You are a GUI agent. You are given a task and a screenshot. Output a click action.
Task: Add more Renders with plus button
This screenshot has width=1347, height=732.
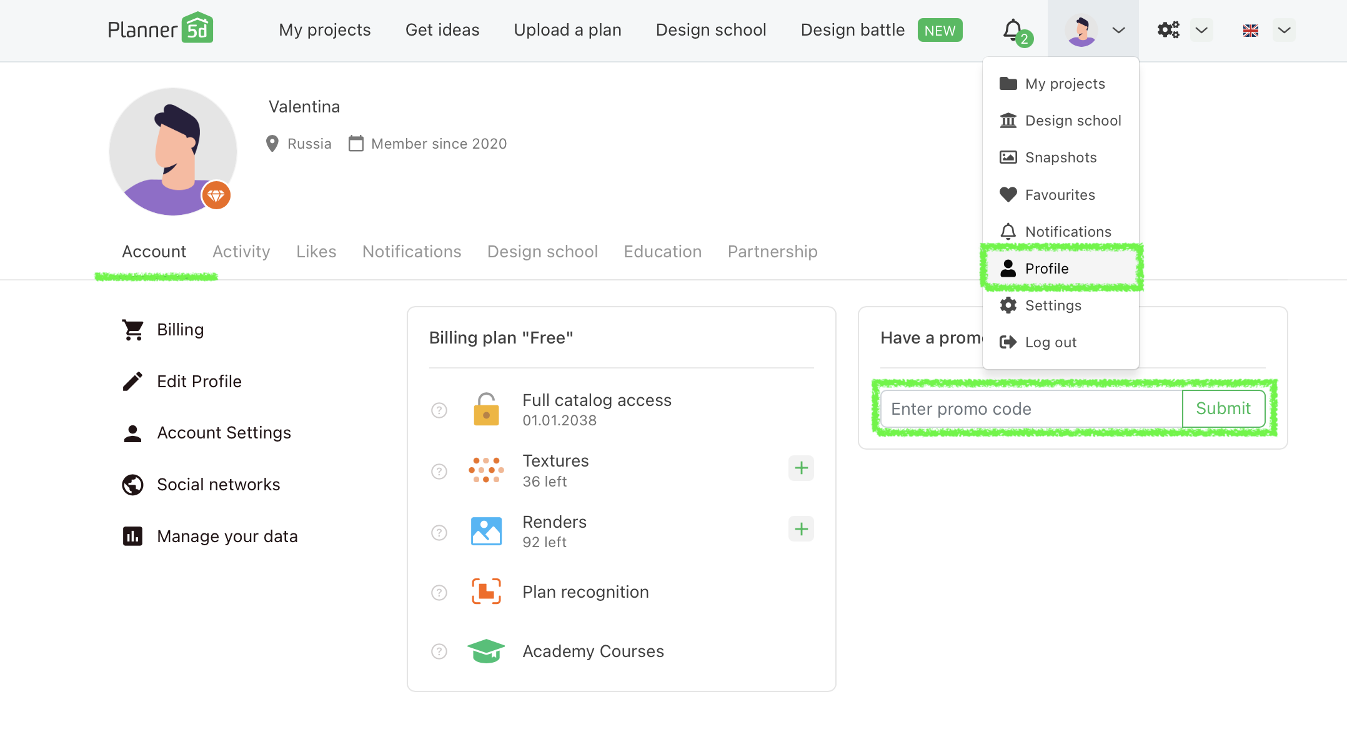[801, 530]
